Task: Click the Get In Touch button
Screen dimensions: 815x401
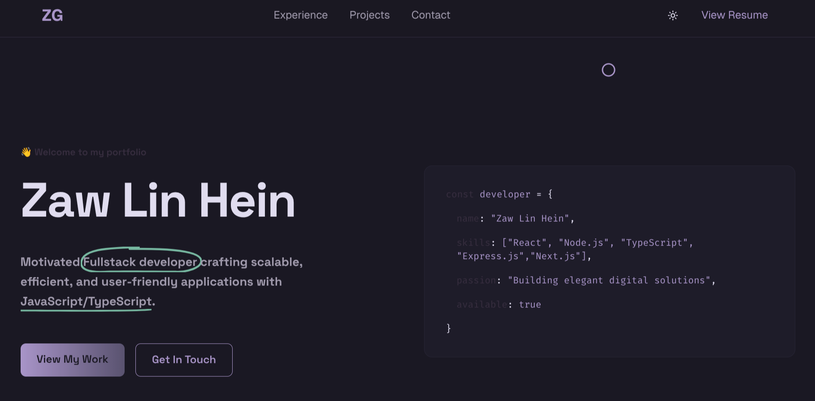Action: (x=184, y=360)
